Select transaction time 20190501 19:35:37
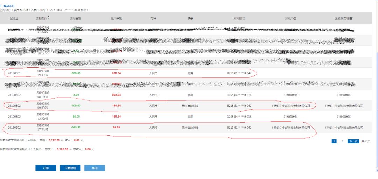Screen dimensions: 378x179 [x=43, y=73]
